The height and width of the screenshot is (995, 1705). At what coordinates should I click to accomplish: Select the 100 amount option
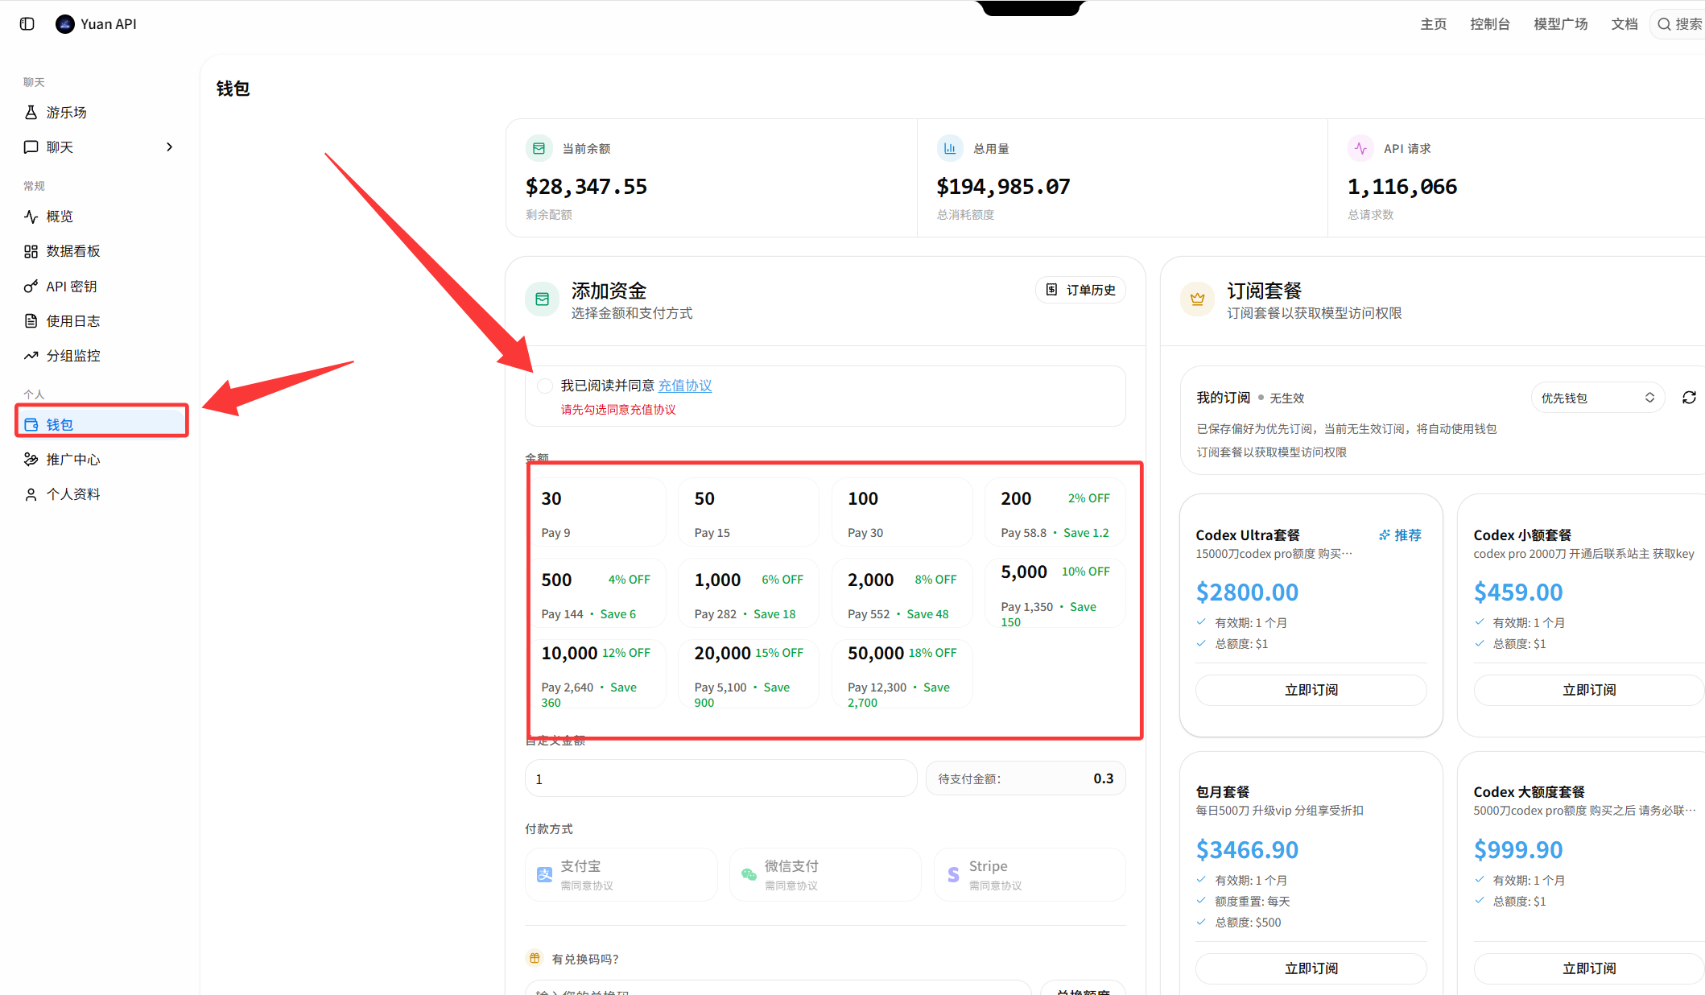tap(902, 513)
